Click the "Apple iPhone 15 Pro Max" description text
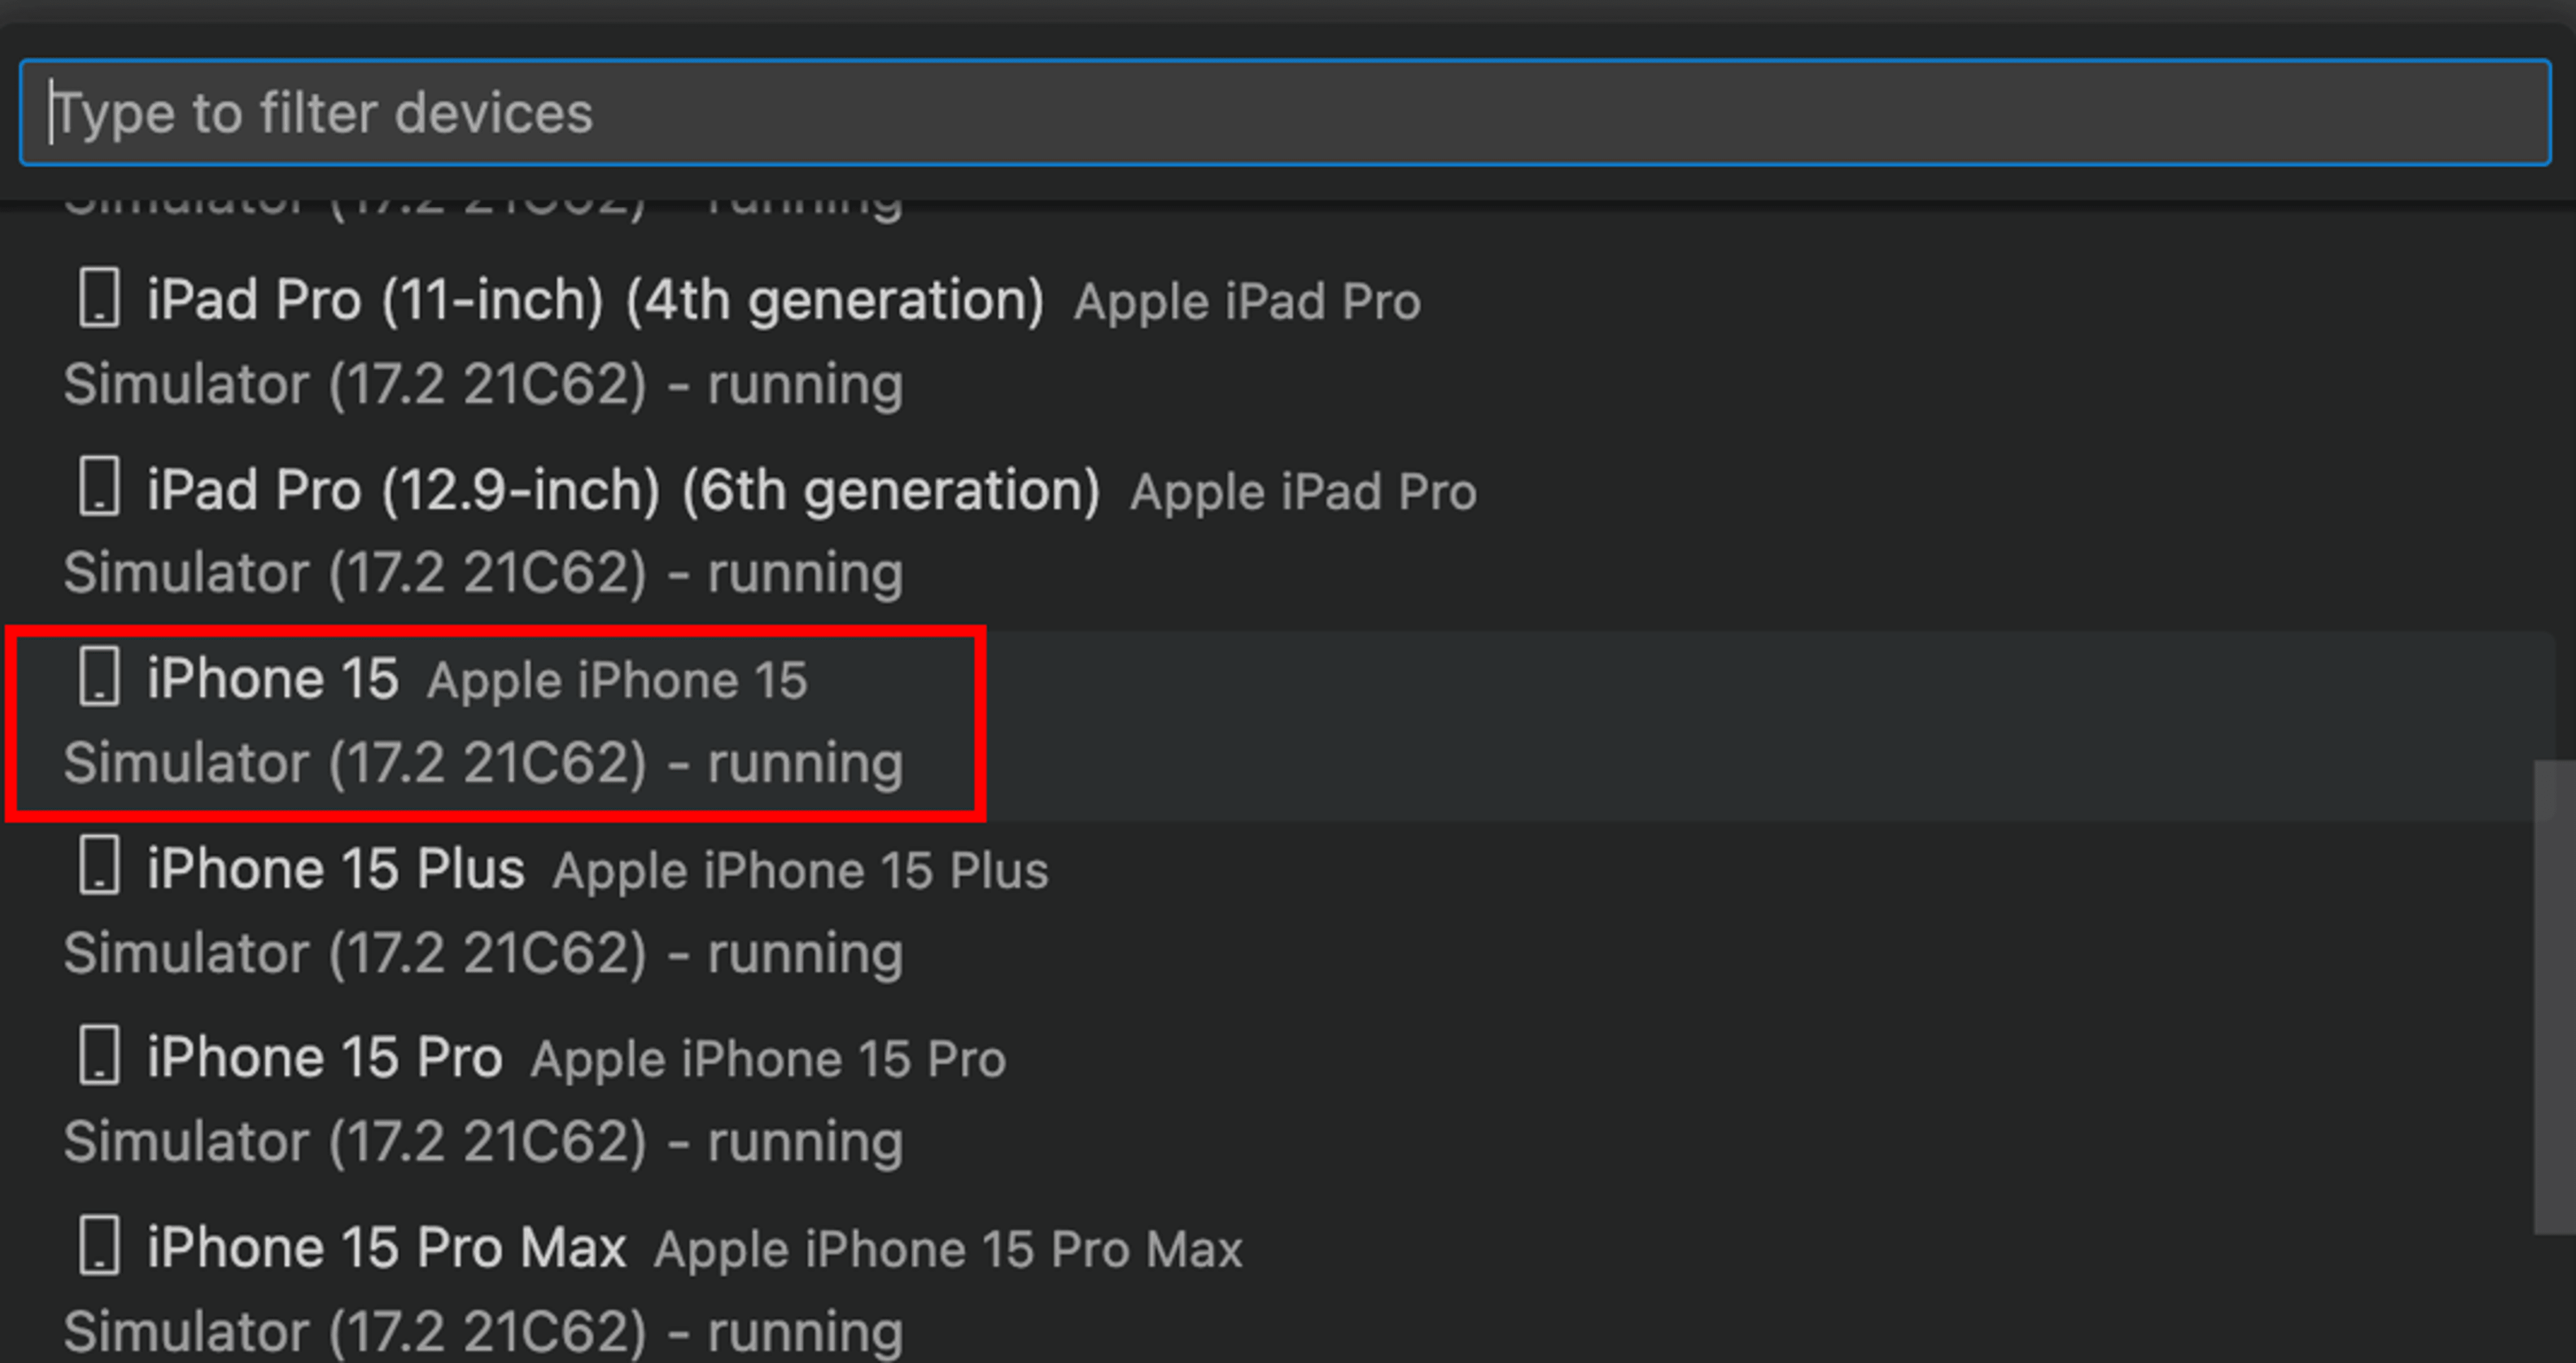 (948, 1249)
